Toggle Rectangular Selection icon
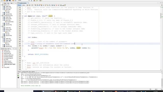This screenshot has width=163, height=92. point(43,5)
